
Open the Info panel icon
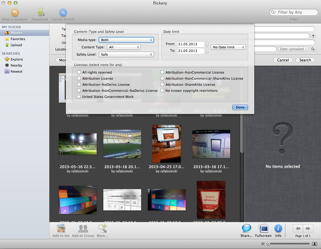[x=278, y=229]
